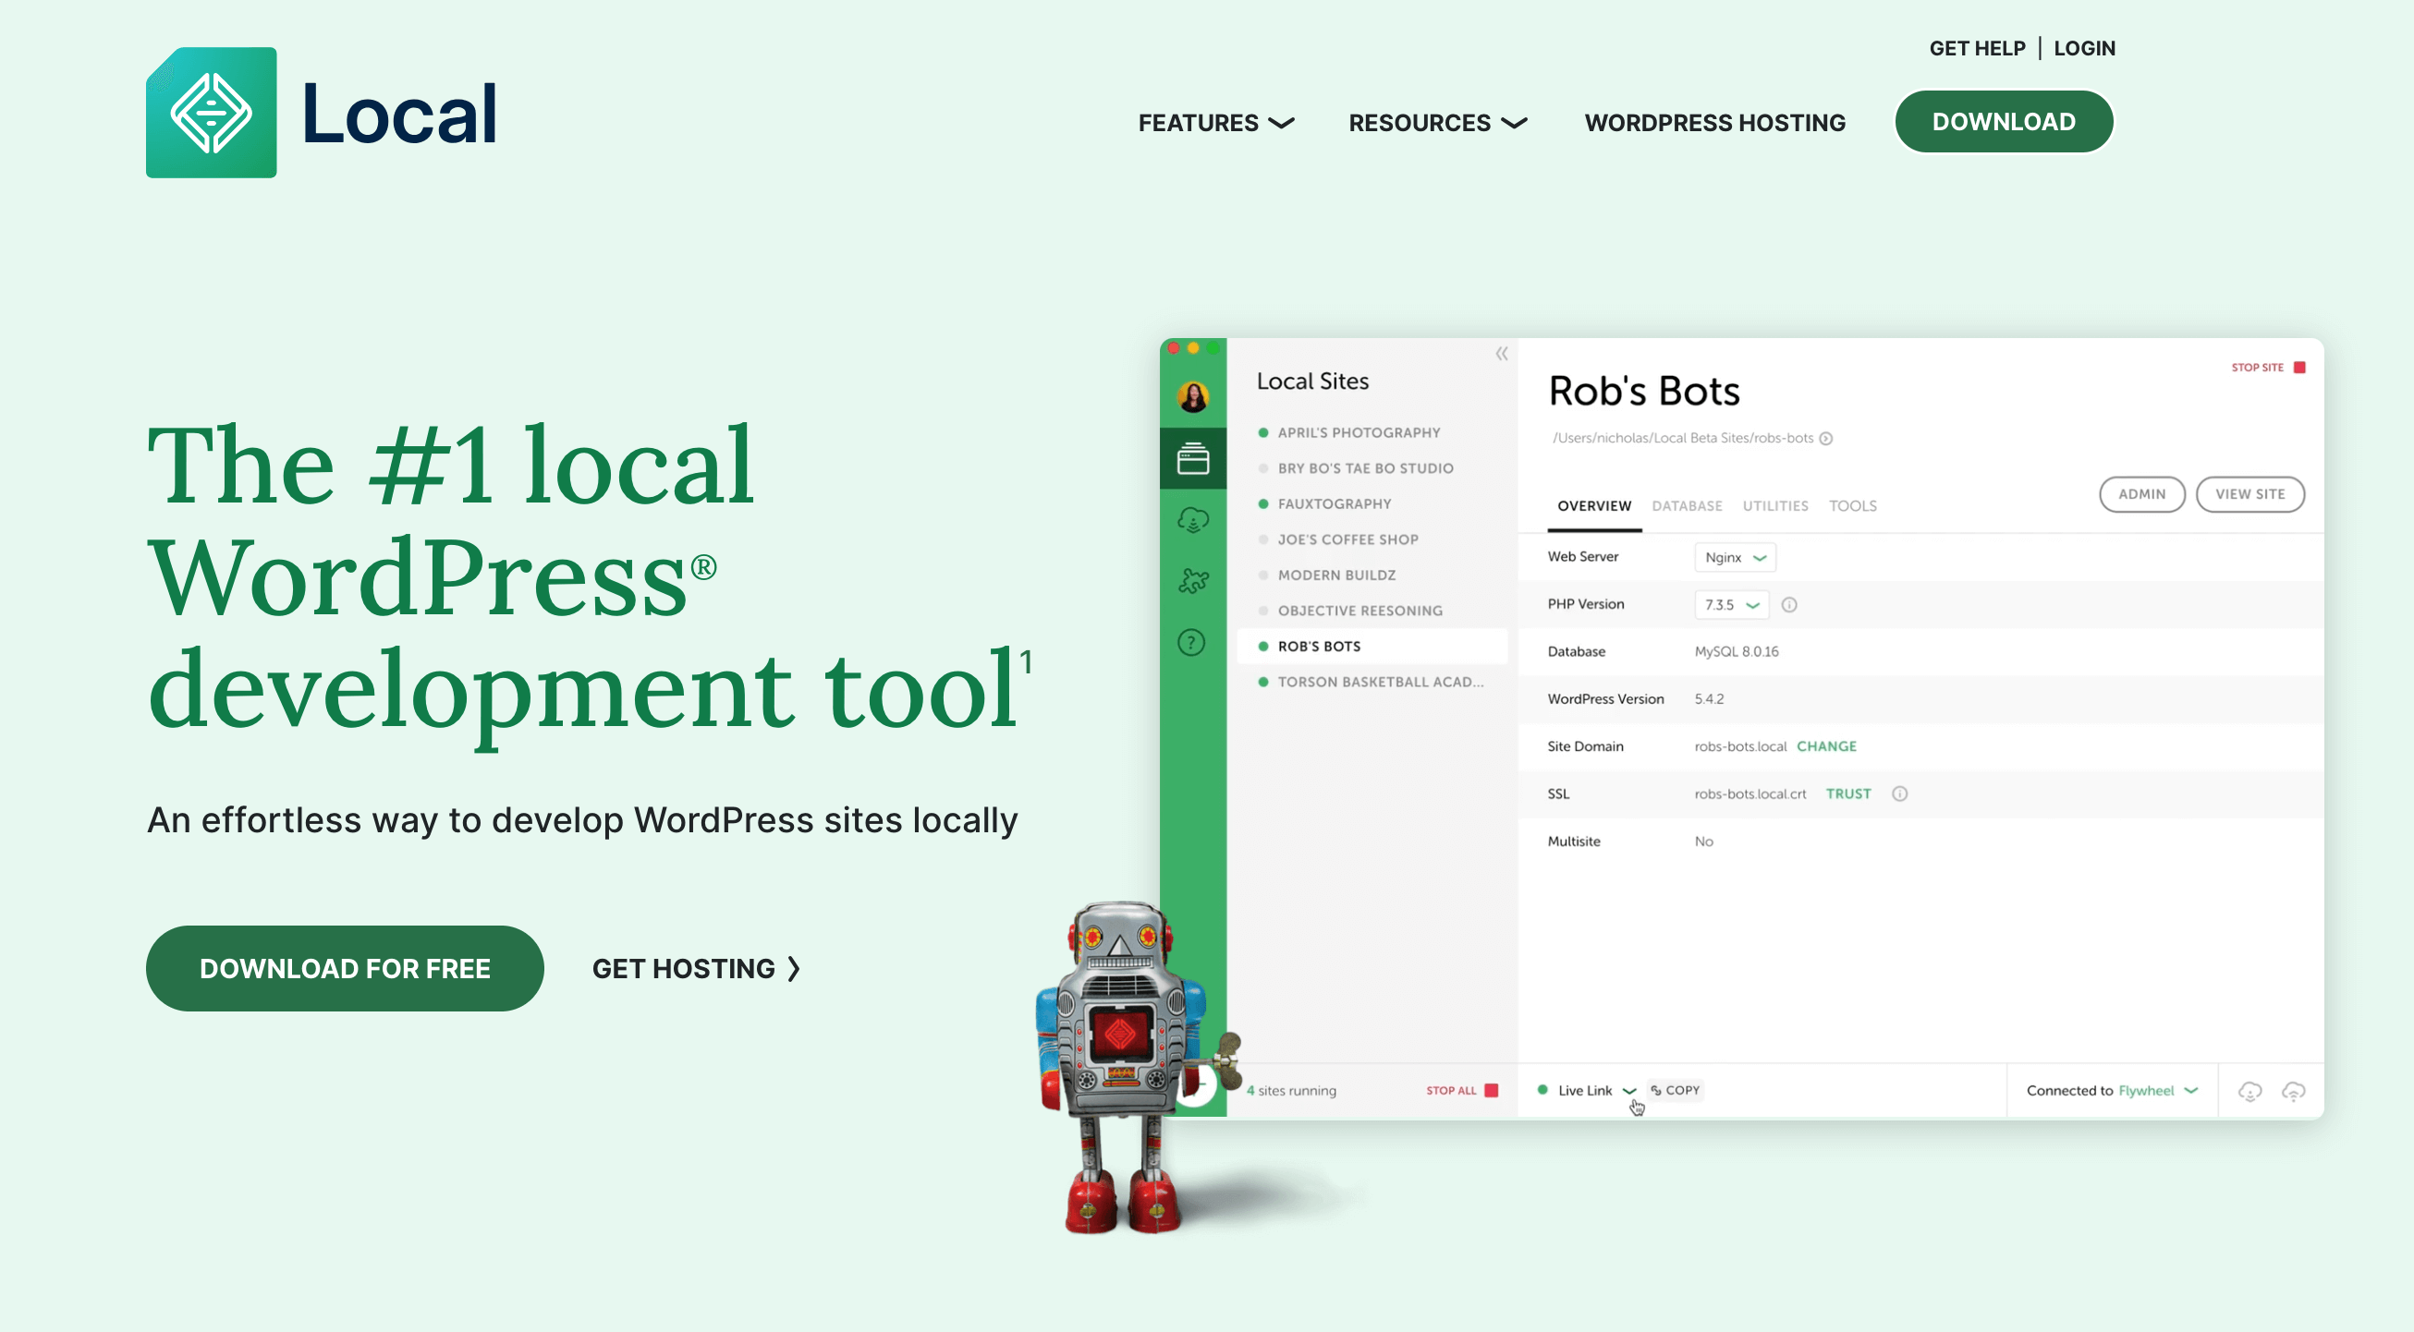Open the Help question mark sidebar icon
This screenshot has height=1332, width=2414.
point(1191,643)
